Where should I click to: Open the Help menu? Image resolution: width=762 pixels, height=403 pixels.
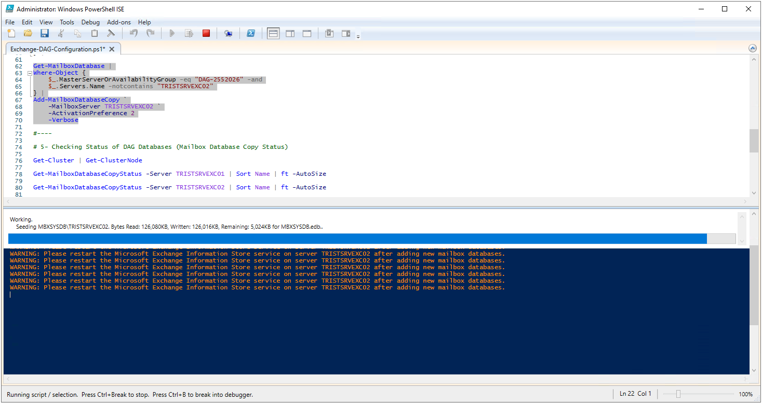[144, 22]
